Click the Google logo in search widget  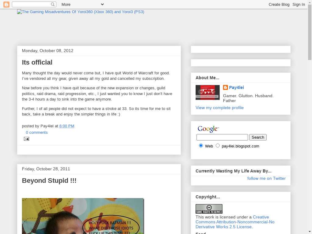coord(208,129)
